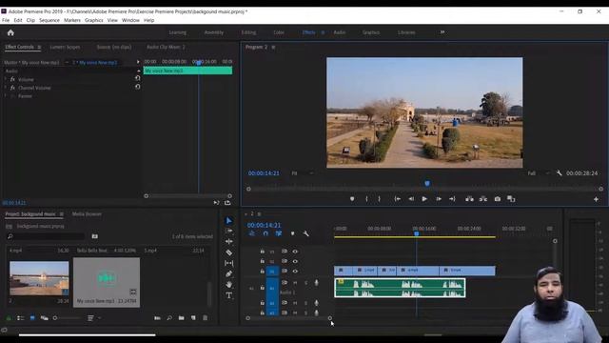Select the Slip tool

point(228,263)
